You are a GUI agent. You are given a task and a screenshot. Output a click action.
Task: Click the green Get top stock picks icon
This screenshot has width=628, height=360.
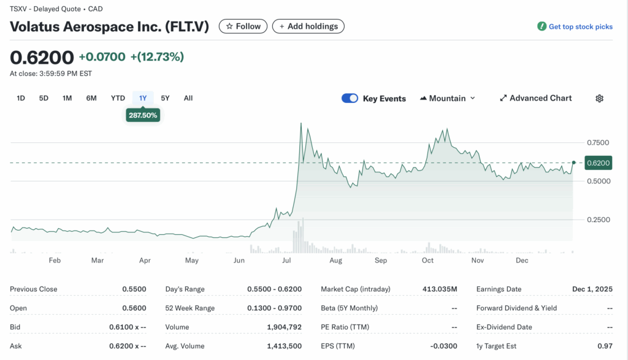click(x=542, y=26)
